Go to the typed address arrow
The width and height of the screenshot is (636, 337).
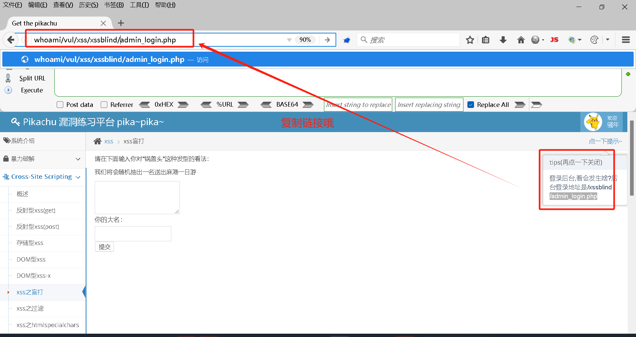[x=327, y=40]
